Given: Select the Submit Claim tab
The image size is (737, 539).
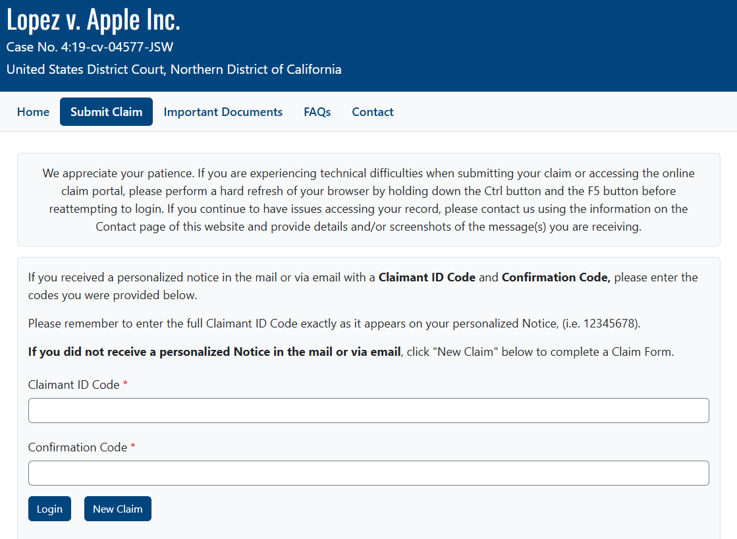Looking at the screenshot, I should coord(106,112).
